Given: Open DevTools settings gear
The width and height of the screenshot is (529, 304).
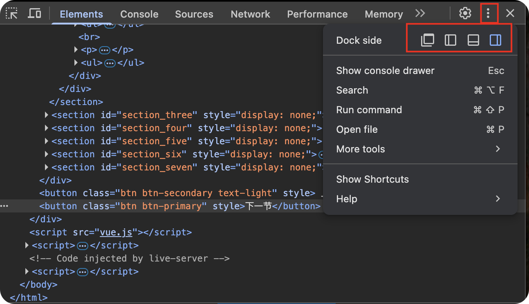Looking at the screenshot, I should coord(465,13).
